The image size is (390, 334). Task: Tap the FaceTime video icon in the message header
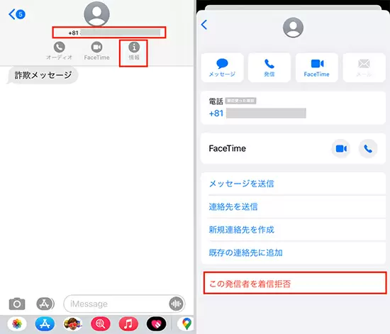pyautogui.click(x=96, y=47)
